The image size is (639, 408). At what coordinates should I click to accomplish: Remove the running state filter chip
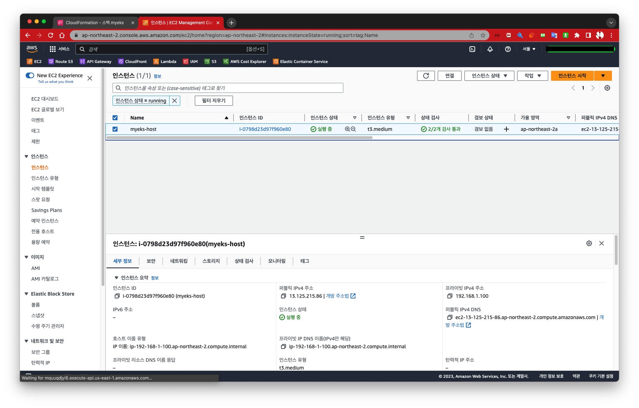[x=175, y=101]
